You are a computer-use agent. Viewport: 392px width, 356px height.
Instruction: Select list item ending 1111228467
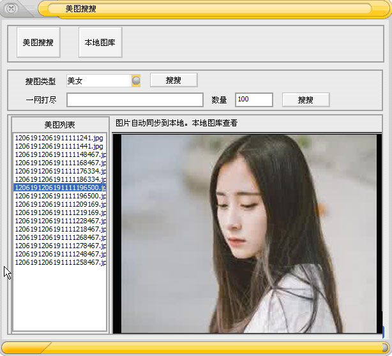[60, 221]
